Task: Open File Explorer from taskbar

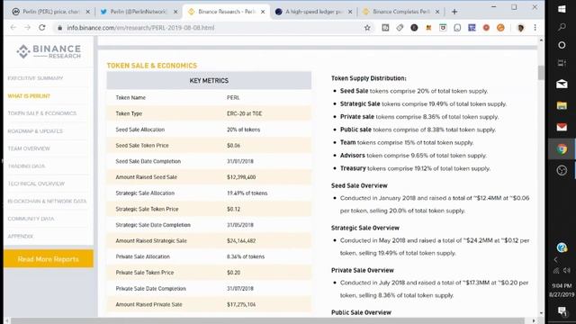Action: tap(562, 106)
